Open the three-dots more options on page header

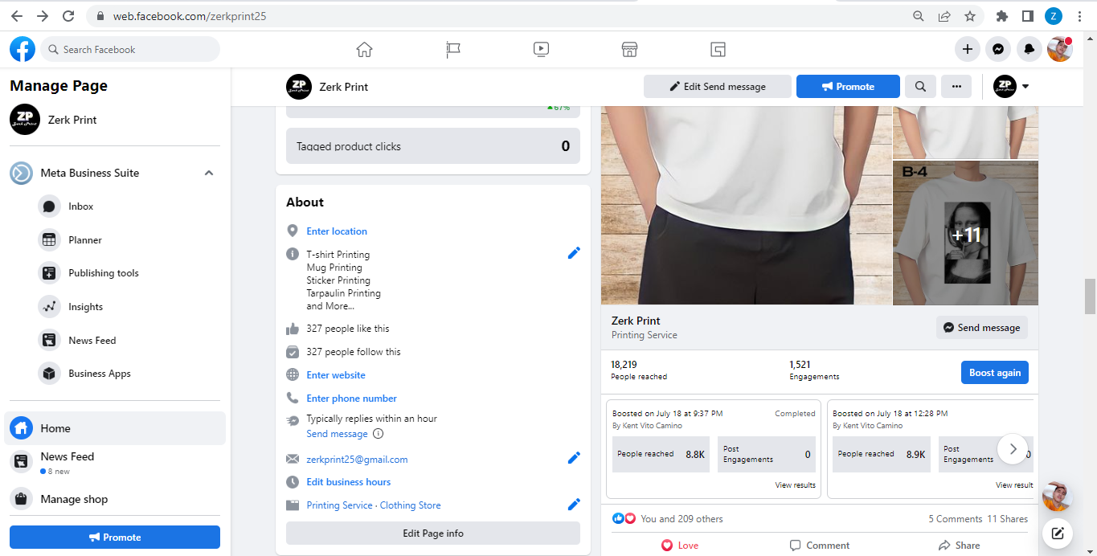[956, 87]
